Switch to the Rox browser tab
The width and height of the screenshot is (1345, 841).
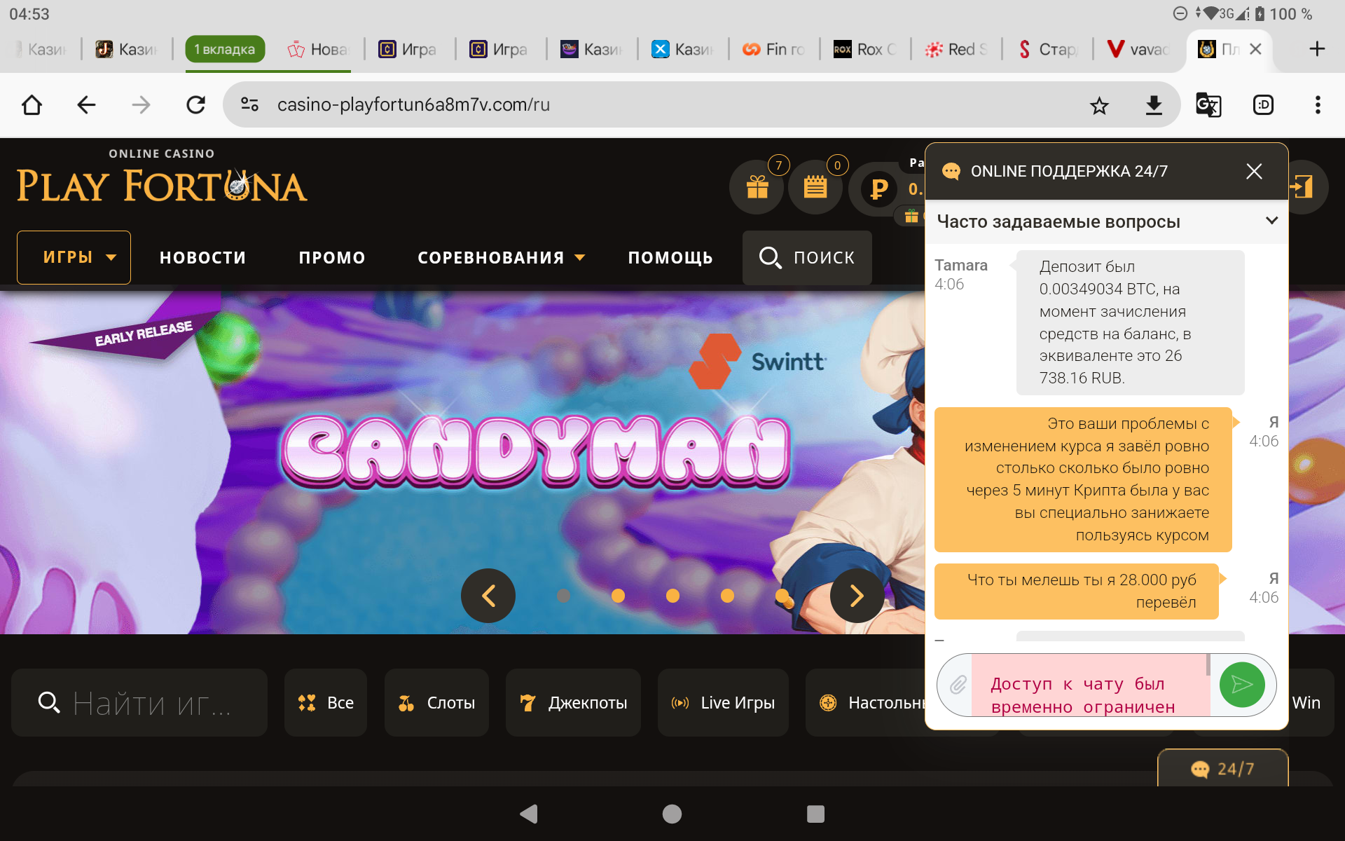tap(865, 49)
